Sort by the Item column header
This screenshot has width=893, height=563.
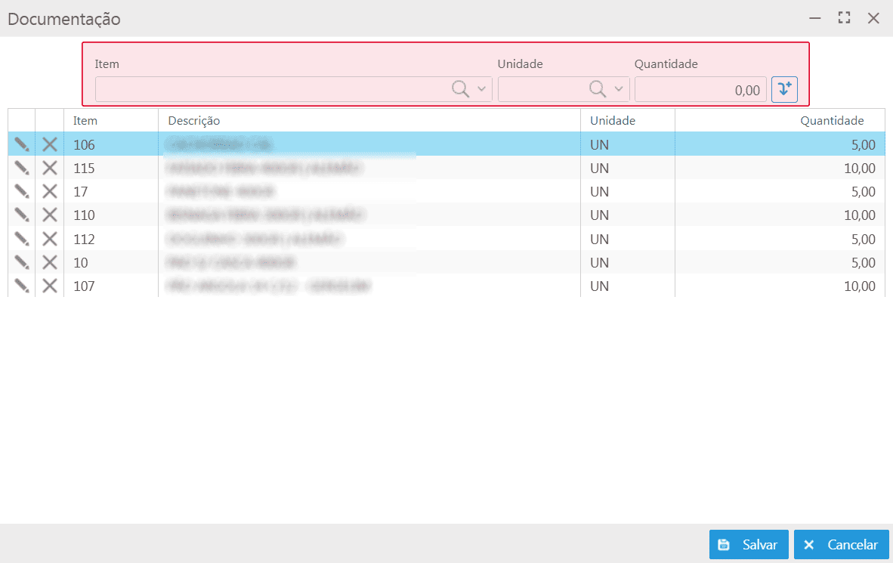pyautogui.click(x=85, y=121)
